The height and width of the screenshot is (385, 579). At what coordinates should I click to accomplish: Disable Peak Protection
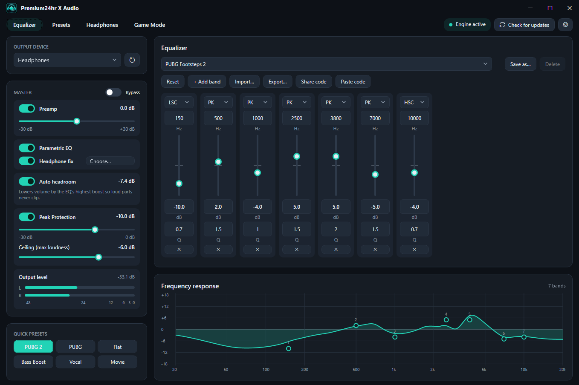(x=27, y=217)
